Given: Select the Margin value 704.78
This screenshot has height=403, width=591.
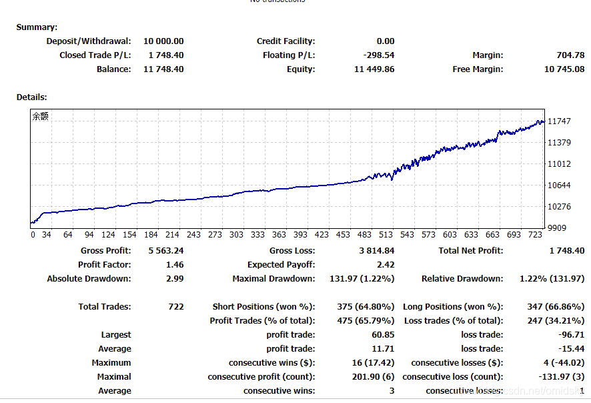Looking at the screenshot, I should 570,55.
